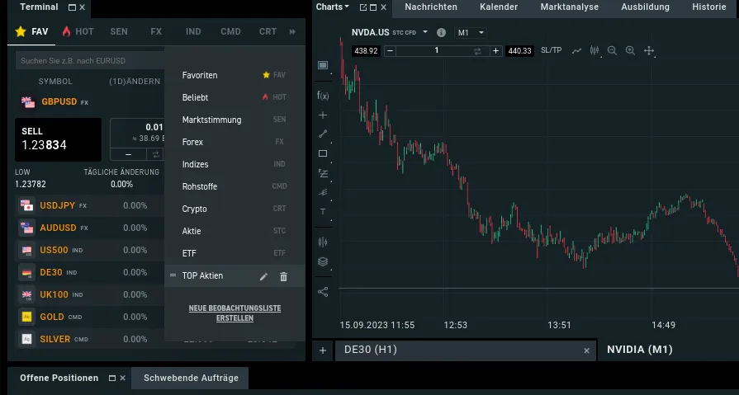Select ETF in the watchlist menu

click(x=234, y=253)
